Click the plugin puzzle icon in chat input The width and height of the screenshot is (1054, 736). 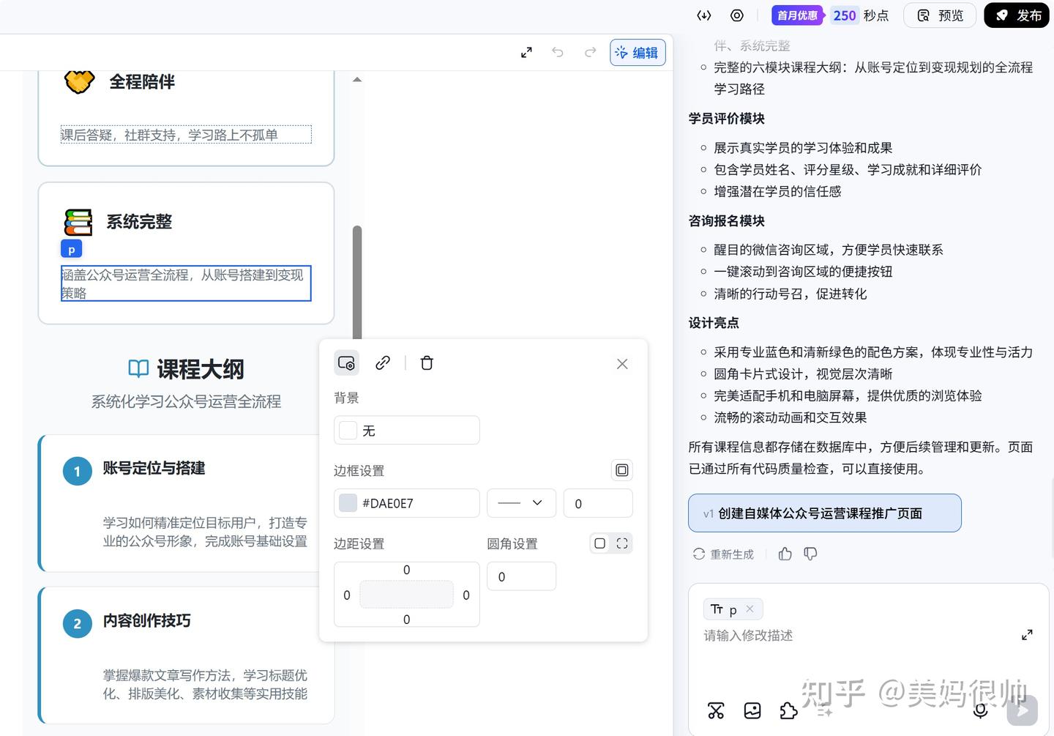pyautogui.click(x=788, y=710)
